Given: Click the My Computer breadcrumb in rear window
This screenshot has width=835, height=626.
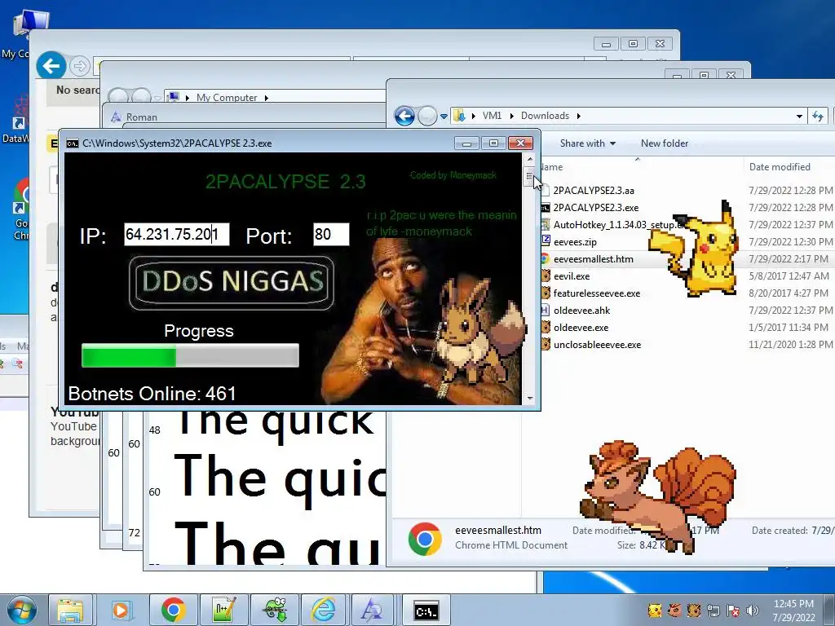Looking at the screenshot, I should pos(227,98).
